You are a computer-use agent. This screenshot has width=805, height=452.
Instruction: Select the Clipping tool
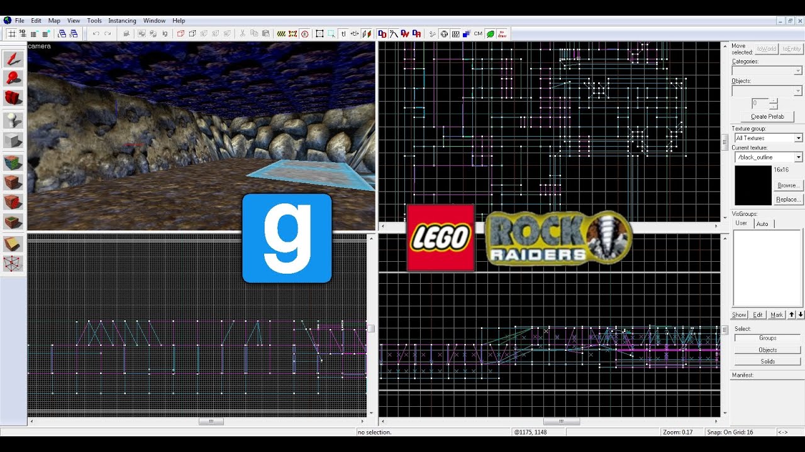13,244
